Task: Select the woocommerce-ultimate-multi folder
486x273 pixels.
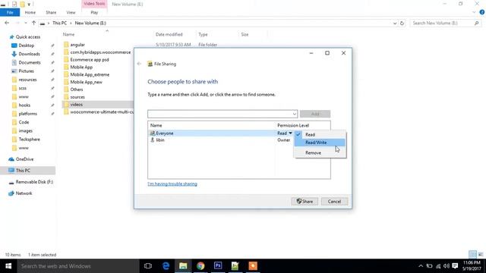Action: pos(102,112)
